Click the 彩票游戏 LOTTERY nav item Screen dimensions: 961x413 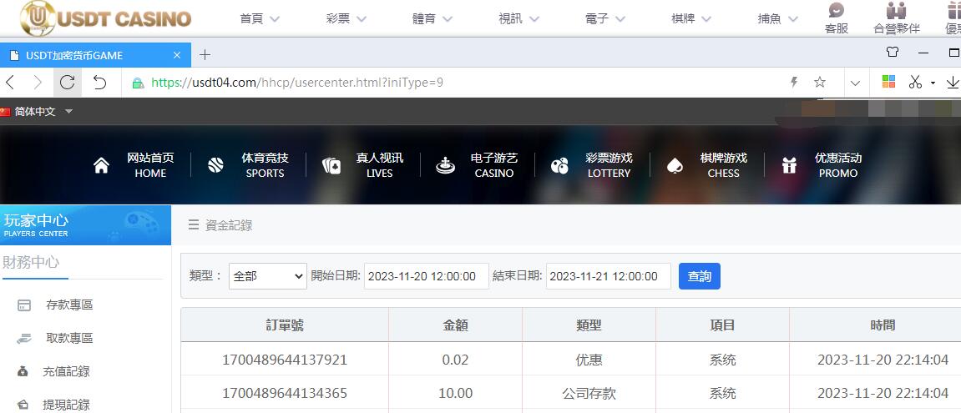pyautogui.click(x=591, y=165)
